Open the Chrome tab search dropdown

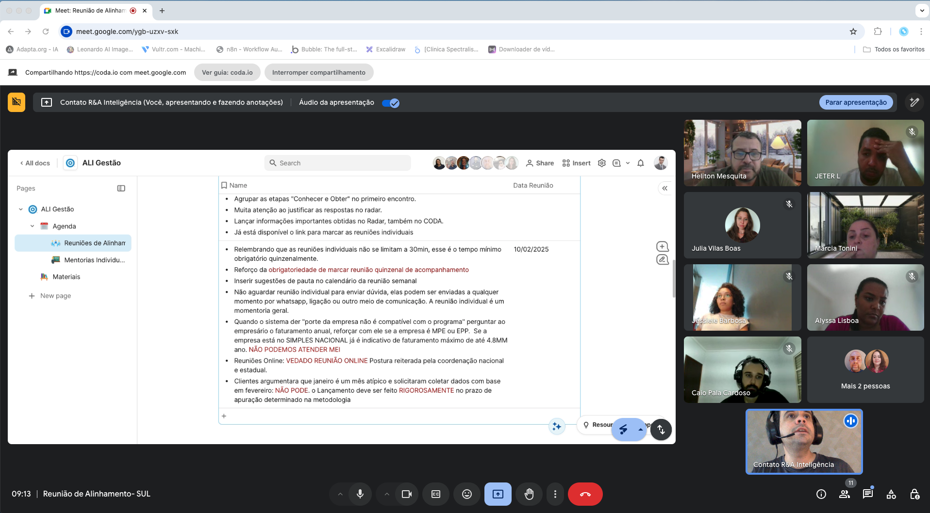(922, 10)
